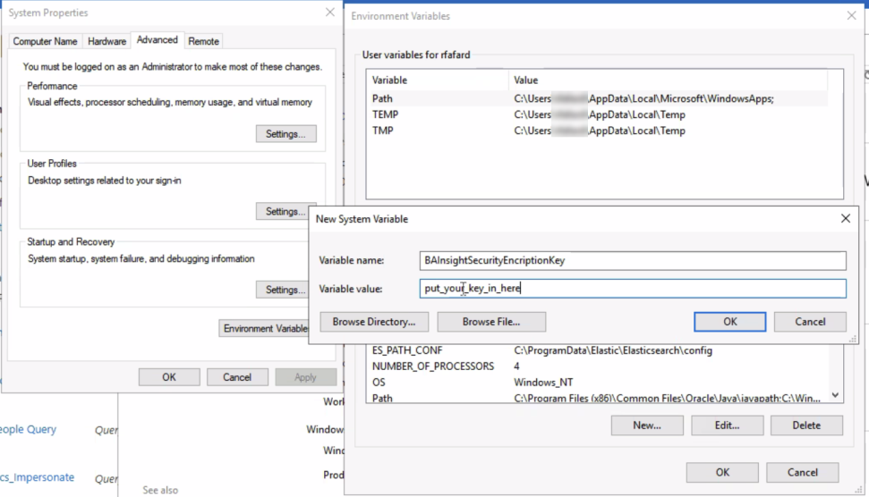Select the ES_PATH_CONF system variable

click(x=407, y=350)
